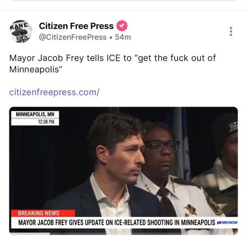Image resolution: width=247 pixels, height=244 pixels.
Task: Click the black beanie hat at right
Action: [x=225, y=132]
